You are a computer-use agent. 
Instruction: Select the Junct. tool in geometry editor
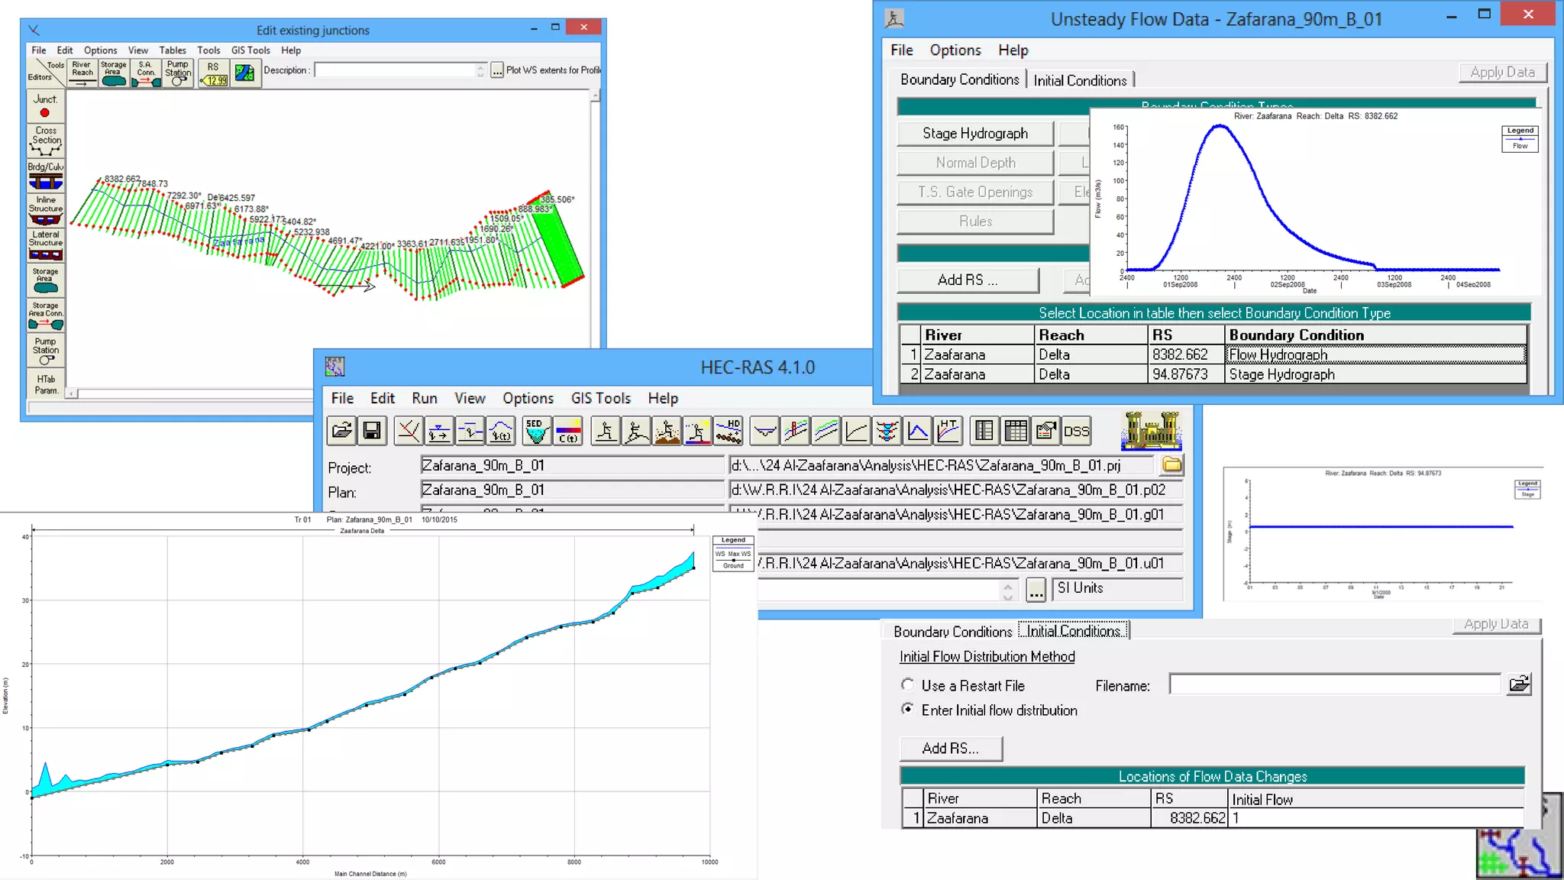click(x=45, y=106)
